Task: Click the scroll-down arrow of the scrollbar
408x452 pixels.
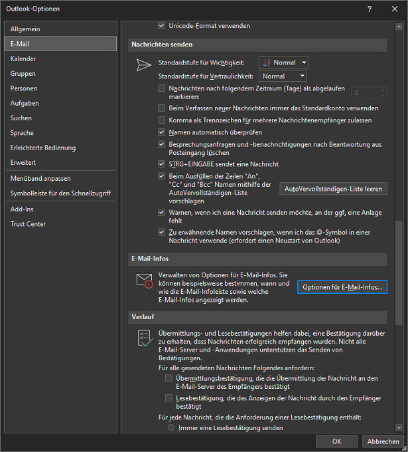Action: pyautogui.click(x=399, y=428)
